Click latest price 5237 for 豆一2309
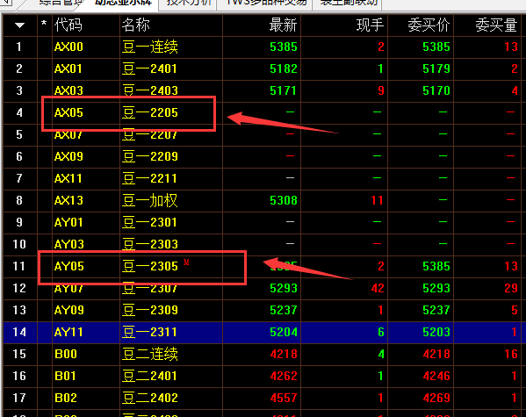 click(x=284, y=310)
